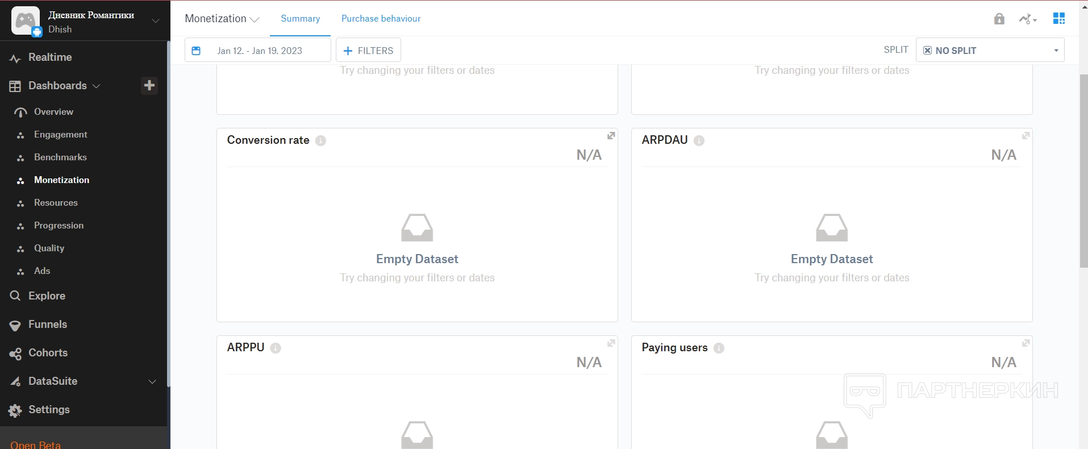Click the Realtime pulse icon
This screenshot has height=449, width=1088.
(x=15, y=58)
